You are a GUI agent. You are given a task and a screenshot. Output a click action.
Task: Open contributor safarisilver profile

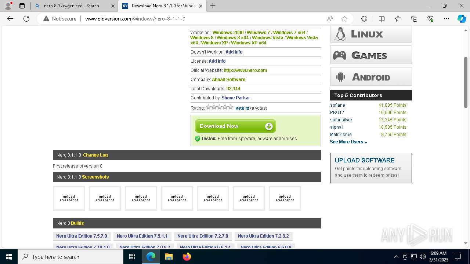coord(341,120)
